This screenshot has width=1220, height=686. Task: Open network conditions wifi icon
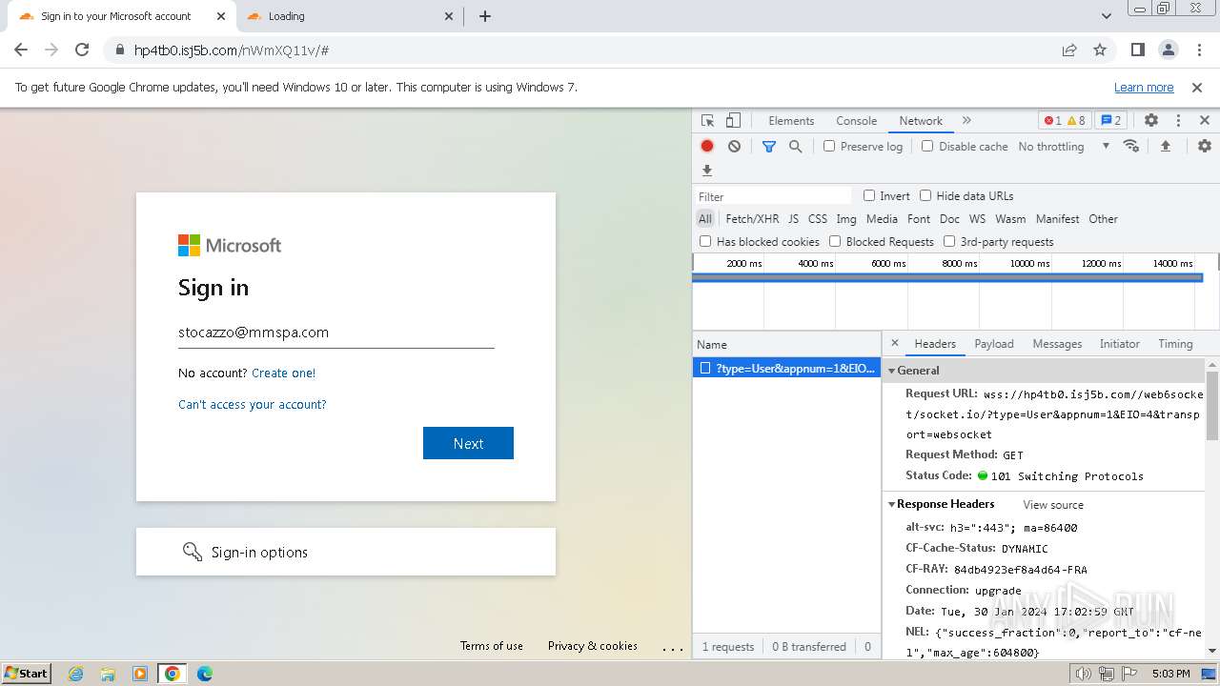pyautogui.click(x=1131, y=146)
